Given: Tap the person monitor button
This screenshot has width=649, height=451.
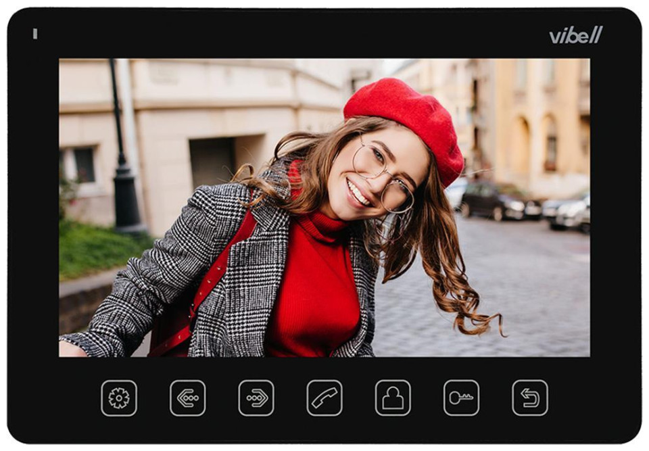Looking at the screenshot, I should click(393, 398).
